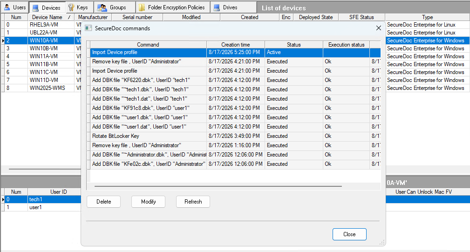Sort devices by Deployed State header

[316, 17]
